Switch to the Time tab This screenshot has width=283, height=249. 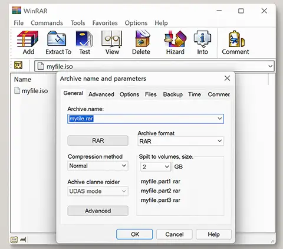195,94
